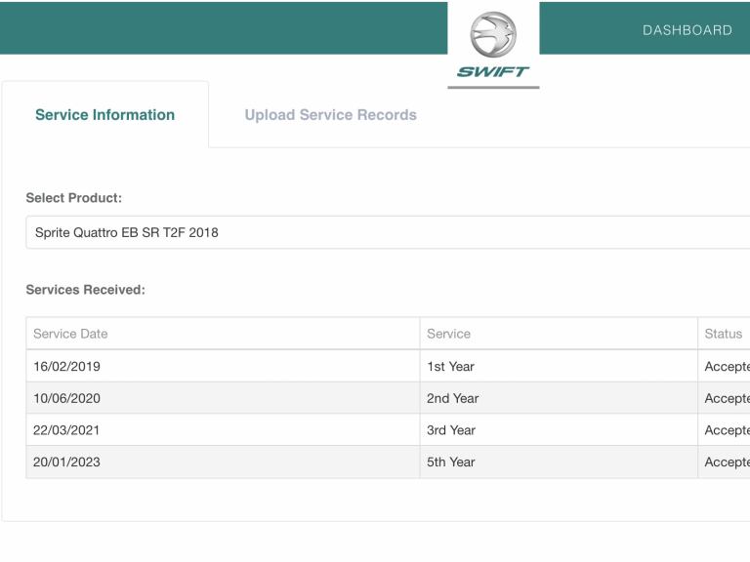This screenshot has height=562, width=750.
Task: Click the status of the 2nd Year service
Action: click(x=727, y=398)
